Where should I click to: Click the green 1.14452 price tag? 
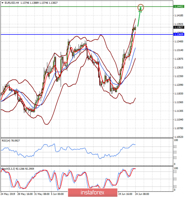pyautogui.click(x=178, y=6)
